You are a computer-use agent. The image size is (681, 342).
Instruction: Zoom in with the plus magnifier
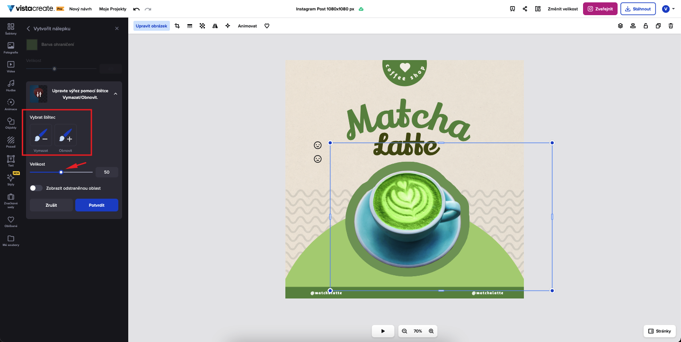(431, 331)
